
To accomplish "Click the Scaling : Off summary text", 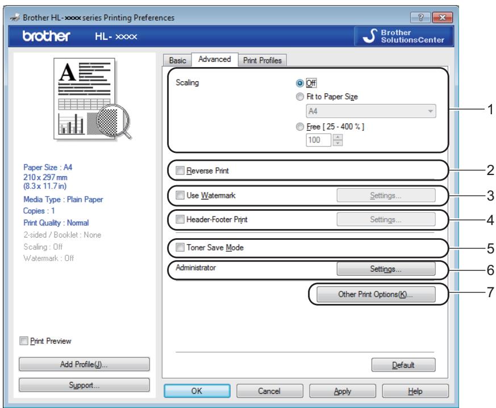I will (43, 247).
